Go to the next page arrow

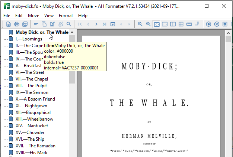[96, 24]
